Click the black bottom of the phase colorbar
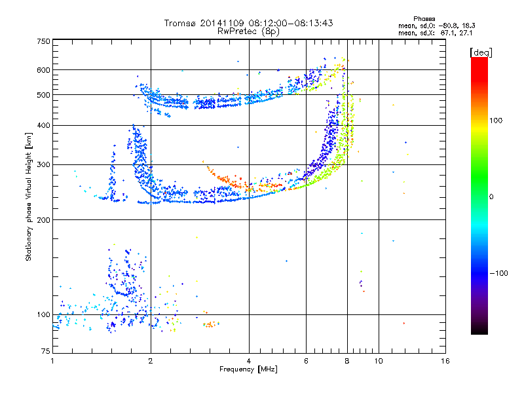524x393 pixels. point(479,329)
